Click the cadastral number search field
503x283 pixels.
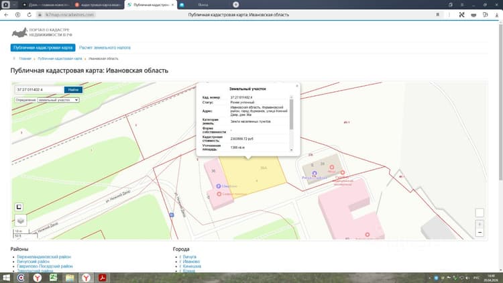(x=40, y=90)
